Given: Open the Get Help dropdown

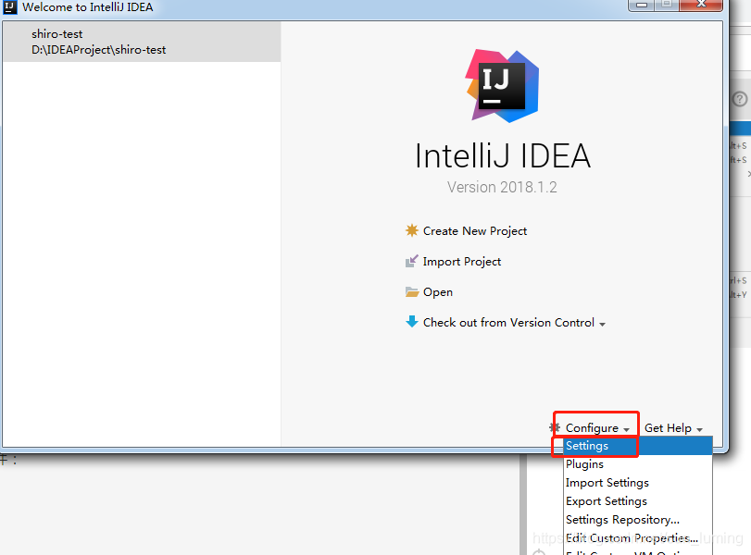Looking at the screenshot, I should click(x=673, y=428).
